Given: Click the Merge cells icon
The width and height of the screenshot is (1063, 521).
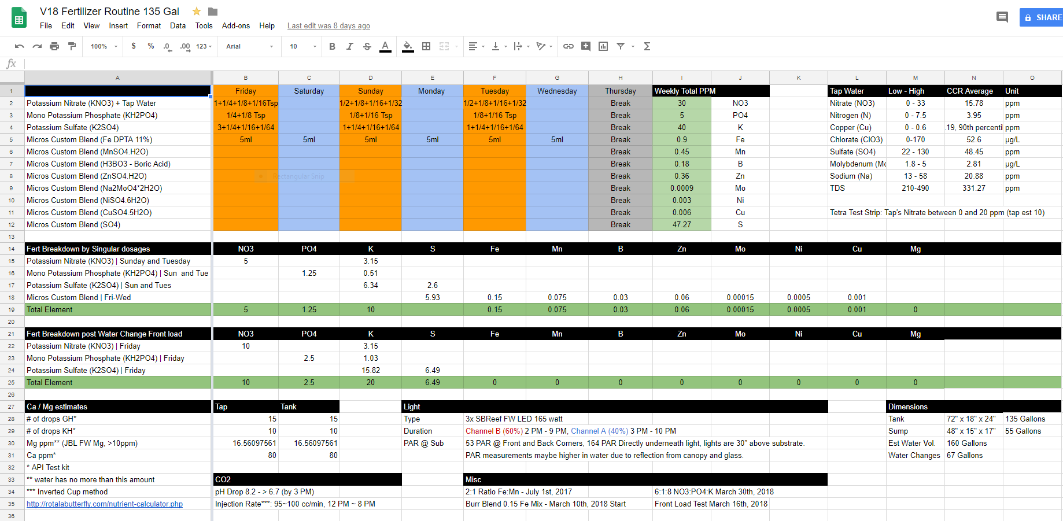Looking at the screenshot, I should pos(444,46).
